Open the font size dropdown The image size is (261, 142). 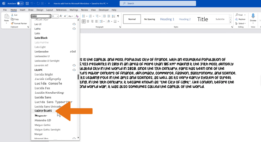point(57,16)
